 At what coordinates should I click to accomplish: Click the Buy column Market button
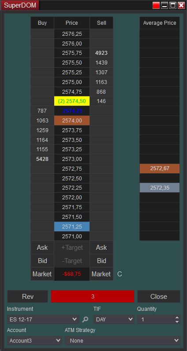coord(42,274)
